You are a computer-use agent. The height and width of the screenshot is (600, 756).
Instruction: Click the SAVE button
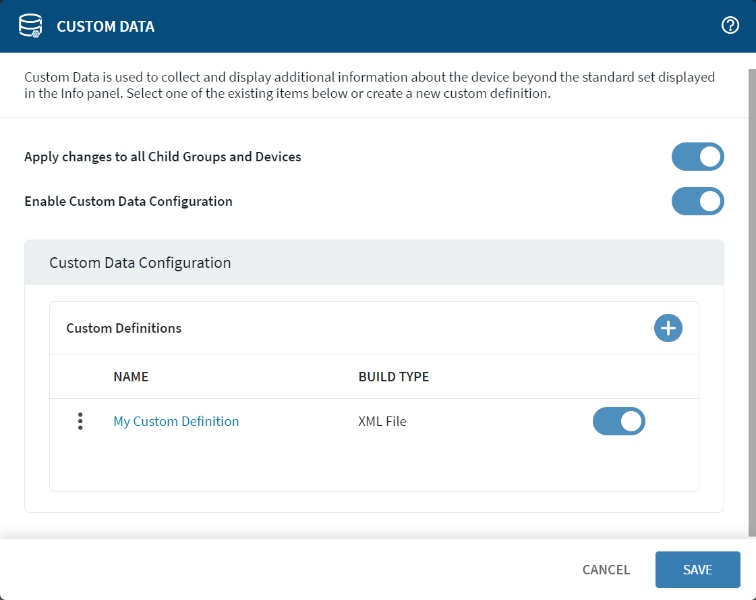pyautogui.click(x=697, y=570)
